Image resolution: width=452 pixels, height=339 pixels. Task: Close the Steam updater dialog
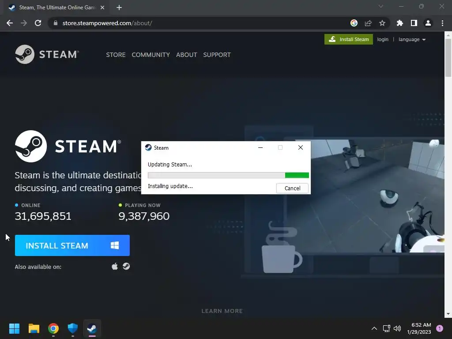(300, 147)
